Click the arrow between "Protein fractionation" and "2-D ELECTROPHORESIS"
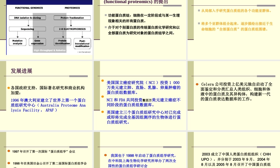 (71, 24)
